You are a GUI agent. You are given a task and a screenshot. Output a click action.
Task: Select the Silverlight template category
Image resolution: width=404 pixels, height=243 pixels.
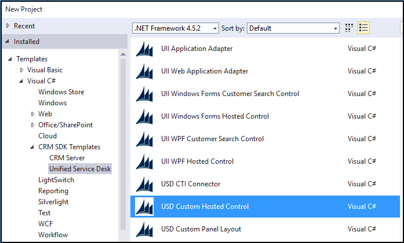(53, 202)
